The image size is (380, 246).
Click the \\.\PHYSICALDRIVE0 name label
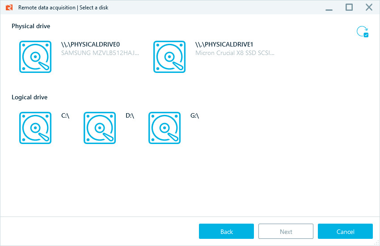[x=90, y=44]
